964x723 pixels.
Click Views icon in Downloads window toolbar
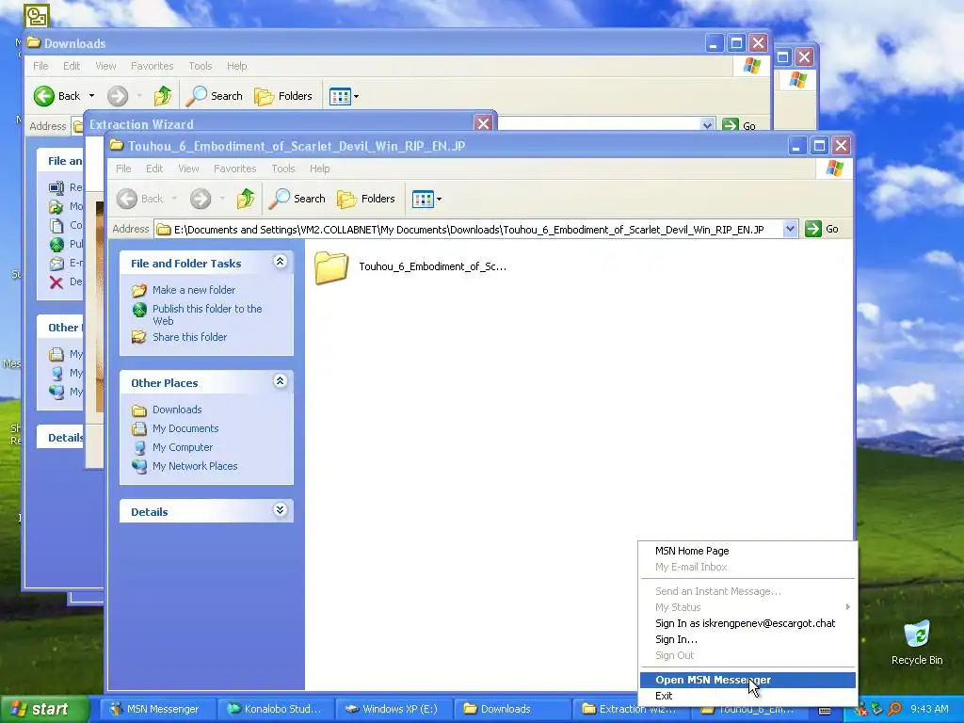pos(340,97)
